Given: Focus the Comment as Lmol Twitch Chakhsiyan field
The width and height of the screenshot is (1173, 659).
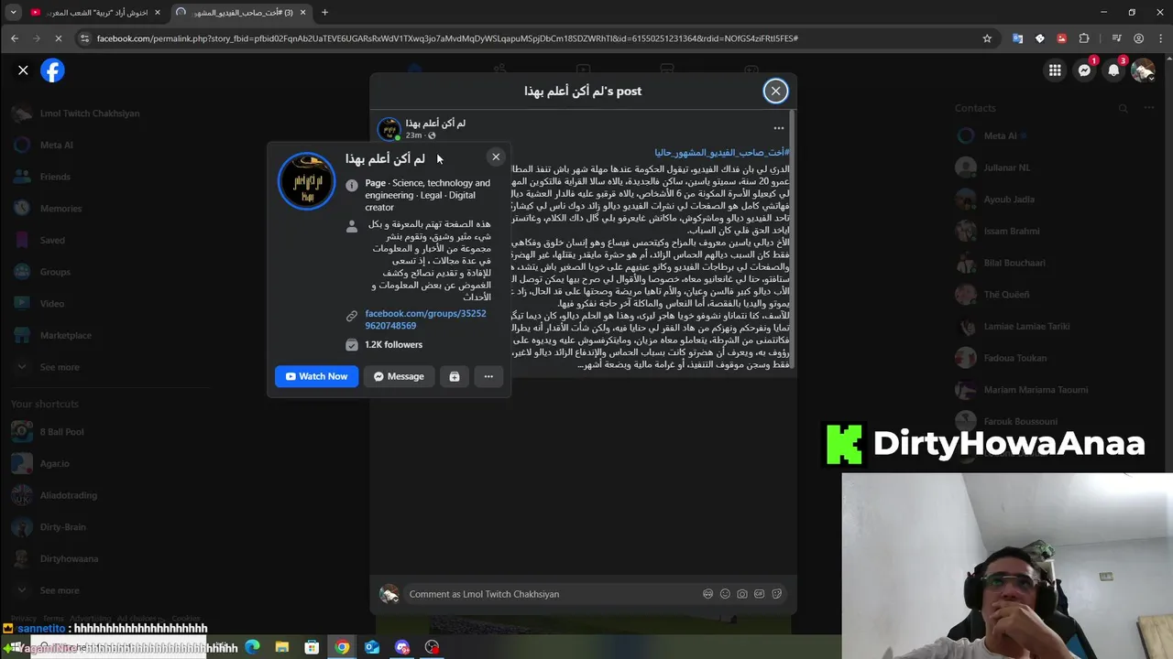Looking at the screenshot, I should coord(554,594).
